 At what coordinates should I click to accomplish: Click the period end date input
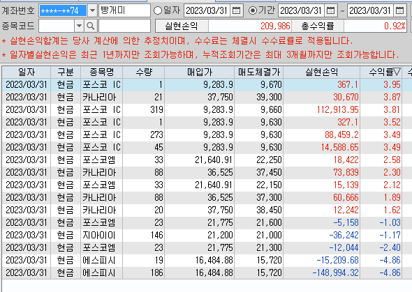pos(370,10)
